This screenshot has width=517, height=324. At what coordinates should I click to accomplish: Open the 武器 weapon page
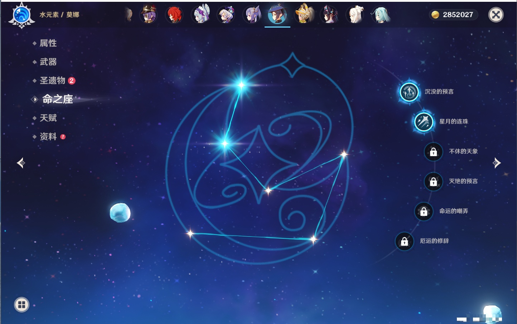pos(48,62)
